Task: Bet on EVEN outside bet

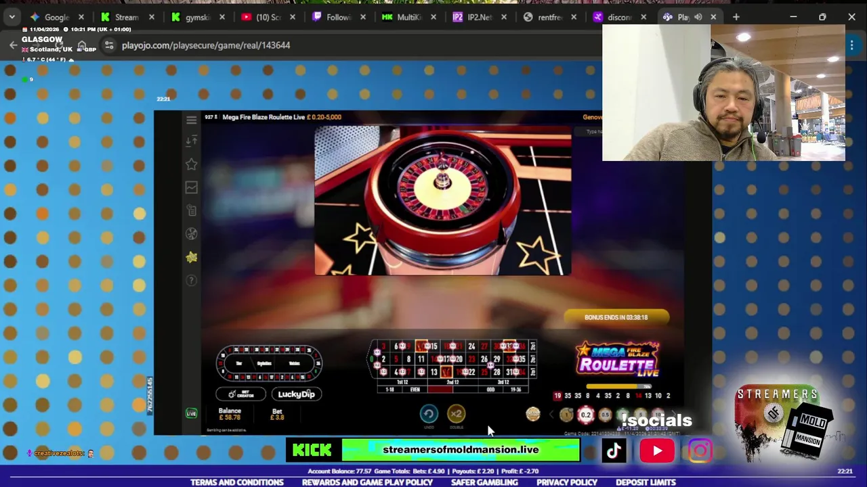Action: click(x=415, y=390)
